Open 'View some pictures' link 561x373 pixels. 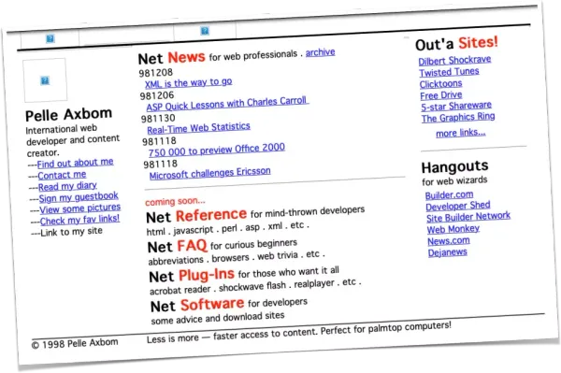80,208
